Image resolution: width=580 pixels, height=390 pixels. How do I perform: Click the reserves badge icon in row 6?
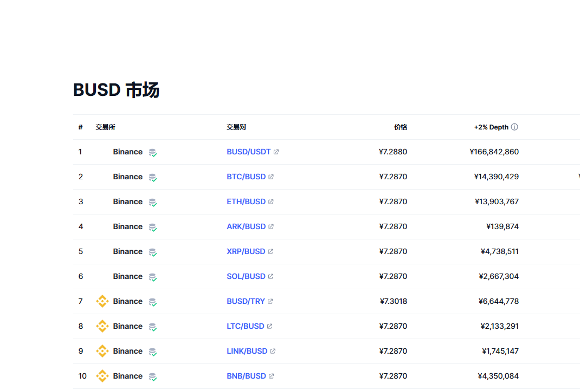(x=153, y=277)
